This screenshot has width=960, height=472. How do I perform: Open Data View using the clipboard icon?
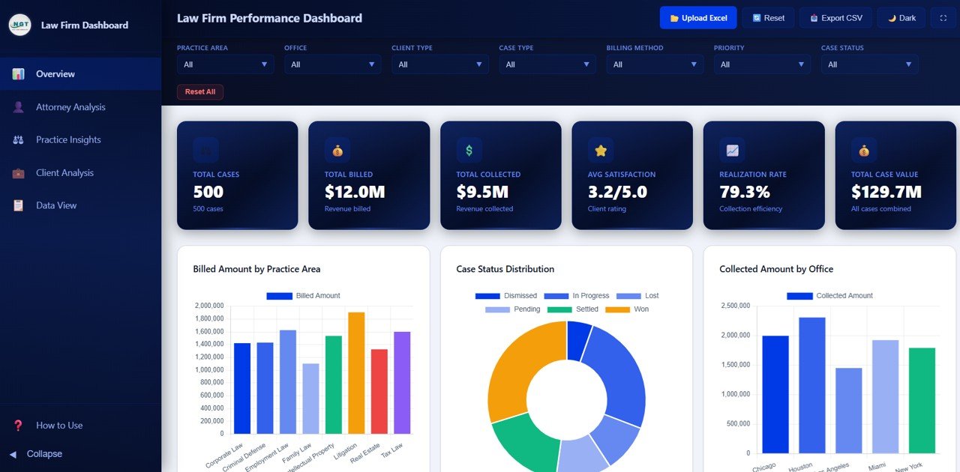pyautogui.click(x=16, y=205)
